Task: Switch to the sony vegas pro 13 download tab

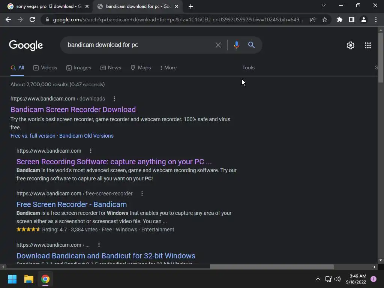Action: click(x=45, y=6)
